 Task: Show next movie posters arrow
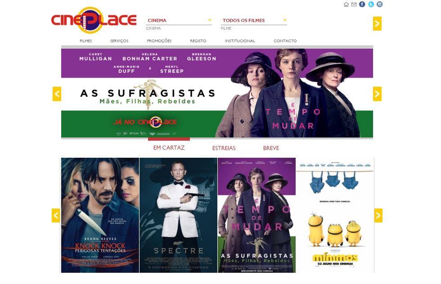pos(378,215)
